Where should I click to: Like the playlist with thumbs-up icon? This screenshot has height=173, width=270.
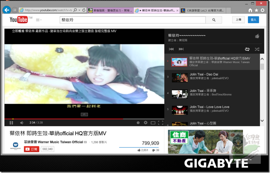pos(257,36)
